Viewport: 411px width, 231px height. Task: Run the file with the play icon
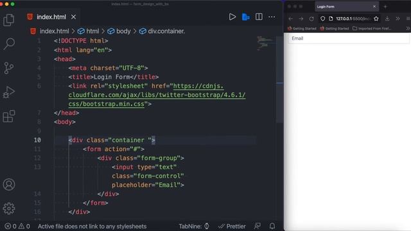coord(232,17)
